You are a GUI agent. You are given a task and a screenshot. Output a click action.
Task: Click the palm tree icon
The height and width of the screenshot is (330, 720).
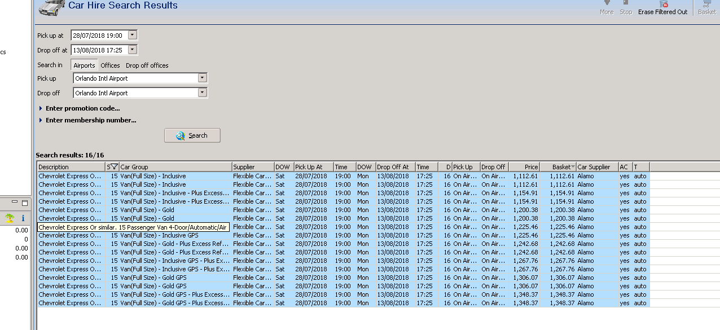tap(10, 218)
